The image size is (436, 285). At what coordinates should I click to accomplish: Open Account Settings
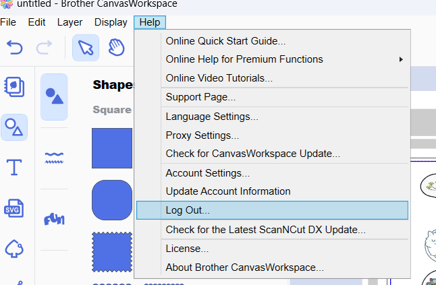[272, 173]
